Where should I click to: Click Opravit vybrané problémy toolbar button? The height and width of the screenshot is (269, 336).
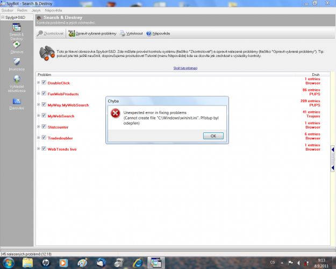[92, 33]
